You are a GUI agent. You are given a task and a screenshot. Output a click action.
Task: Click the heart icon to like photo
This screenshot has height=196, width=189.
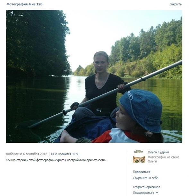point(74,154)
